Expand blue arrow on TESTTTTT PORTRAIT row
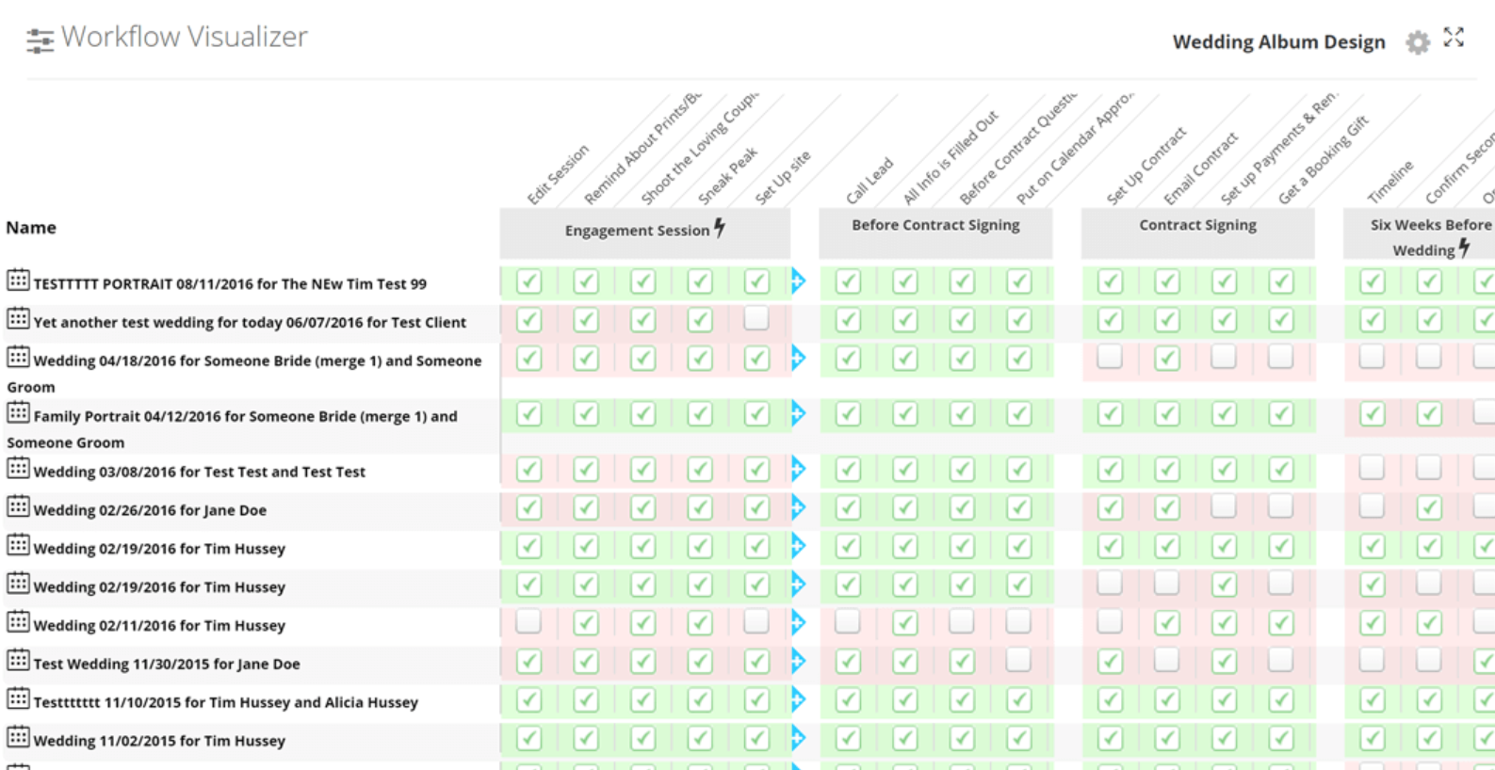Screen dimensions: 1495x770 (x=798, y=281)
